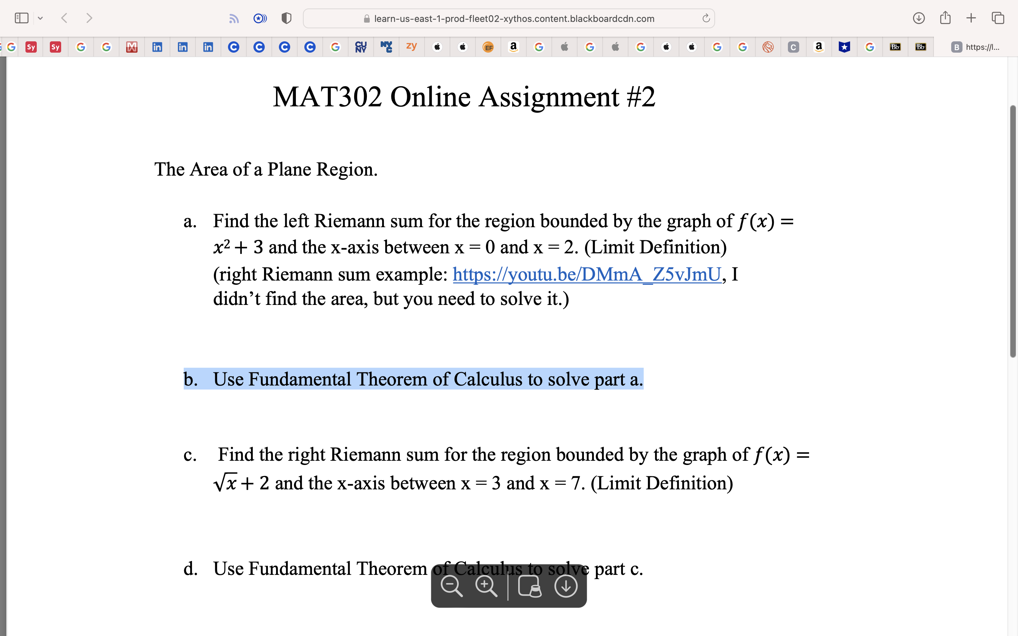Screen dimensions: 1018x636
Task: Open the PDF markup tool in the overlay toolbar
Action: (x=530, y=585)
